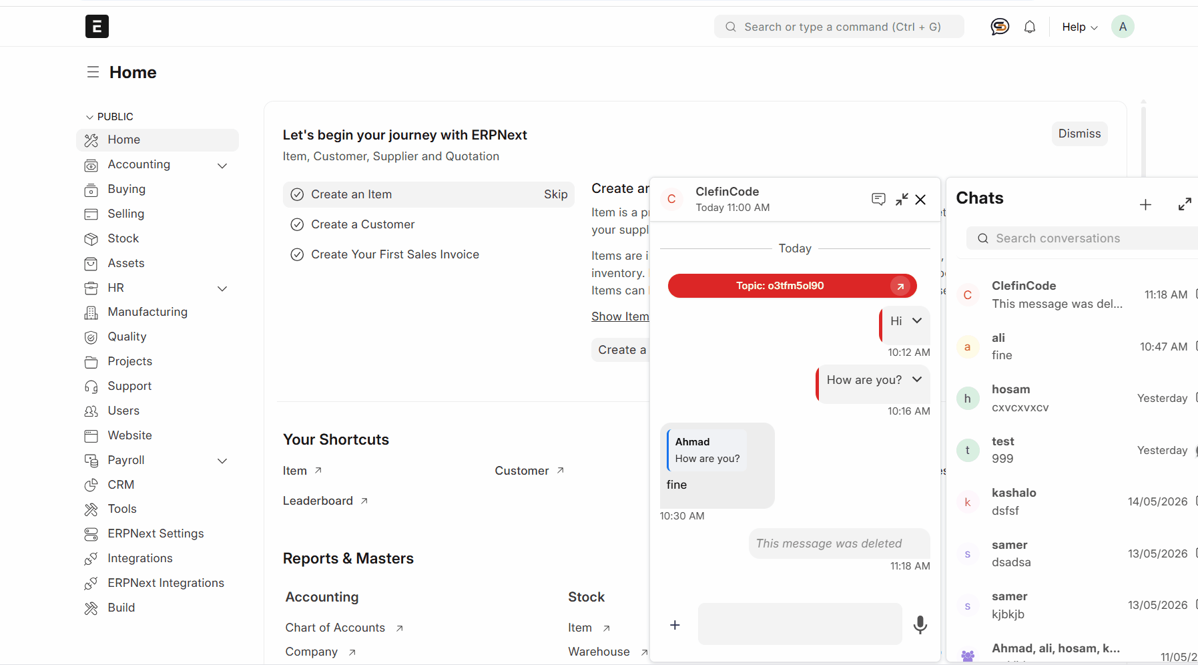Dismiss the onboarding panel
This screenshot has width=1198, height=665.
point(1079,134)
